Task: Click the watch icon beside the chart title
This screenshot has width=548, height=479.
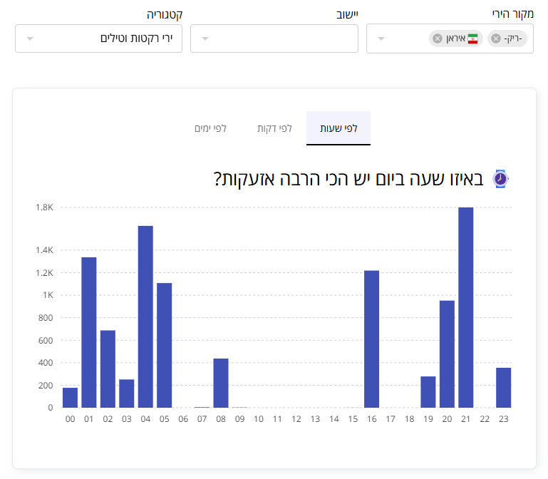Action: click(x=500, y=179)
